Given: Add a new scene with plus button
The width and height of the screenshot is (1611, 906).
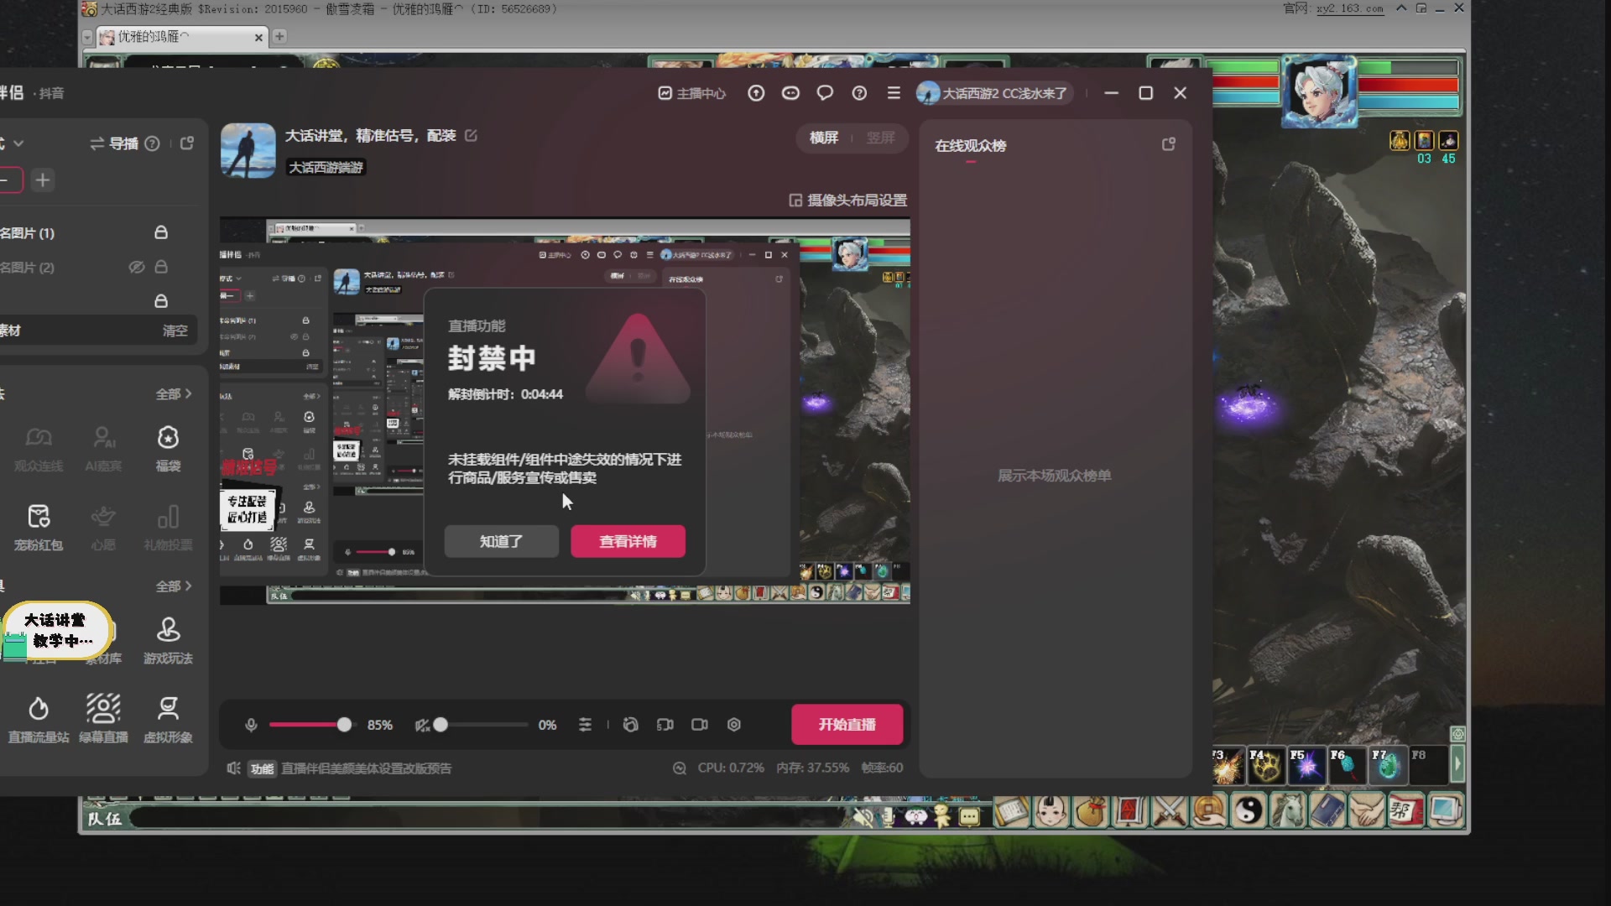Looking at the screenshot, I should point(43,180).
